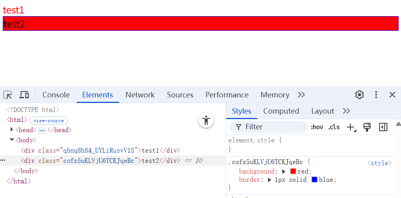
Task: Open the <style> source link
Action: coord(379,163)
